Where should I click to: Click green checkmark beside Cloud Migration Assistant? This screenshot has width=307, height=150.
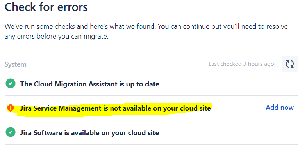pos(11,84)
